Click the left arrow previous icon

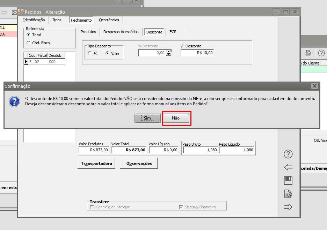pyautogui.click(x=288, y=167)
